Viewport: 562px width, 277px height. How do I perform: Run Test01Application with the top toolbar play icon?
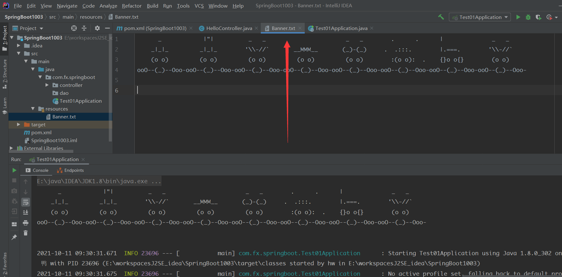coord(518,17)
